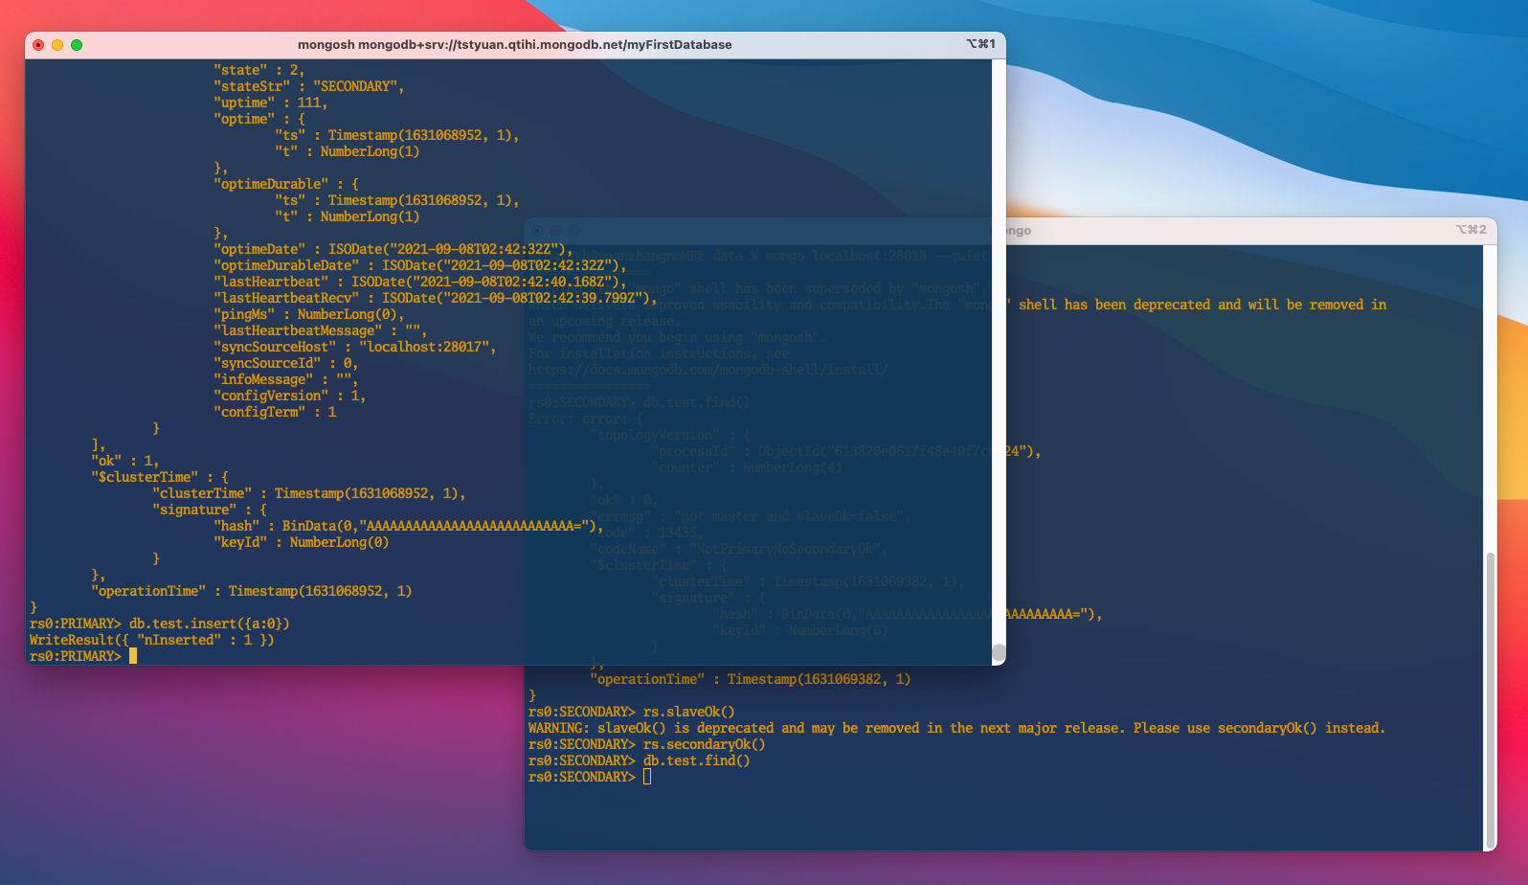This screenshot has width=1528, height=885.
Task: Click the "$clusterTime" : { line
Action: [x=160, y=477]
